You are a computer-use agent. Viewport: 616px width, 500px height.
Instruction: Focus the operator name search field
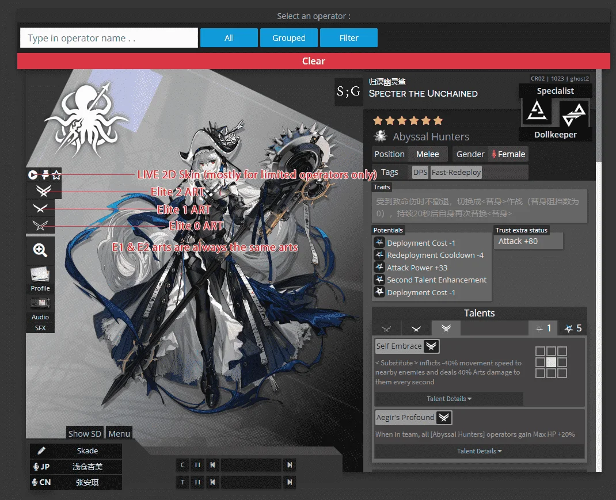(109, 38)
